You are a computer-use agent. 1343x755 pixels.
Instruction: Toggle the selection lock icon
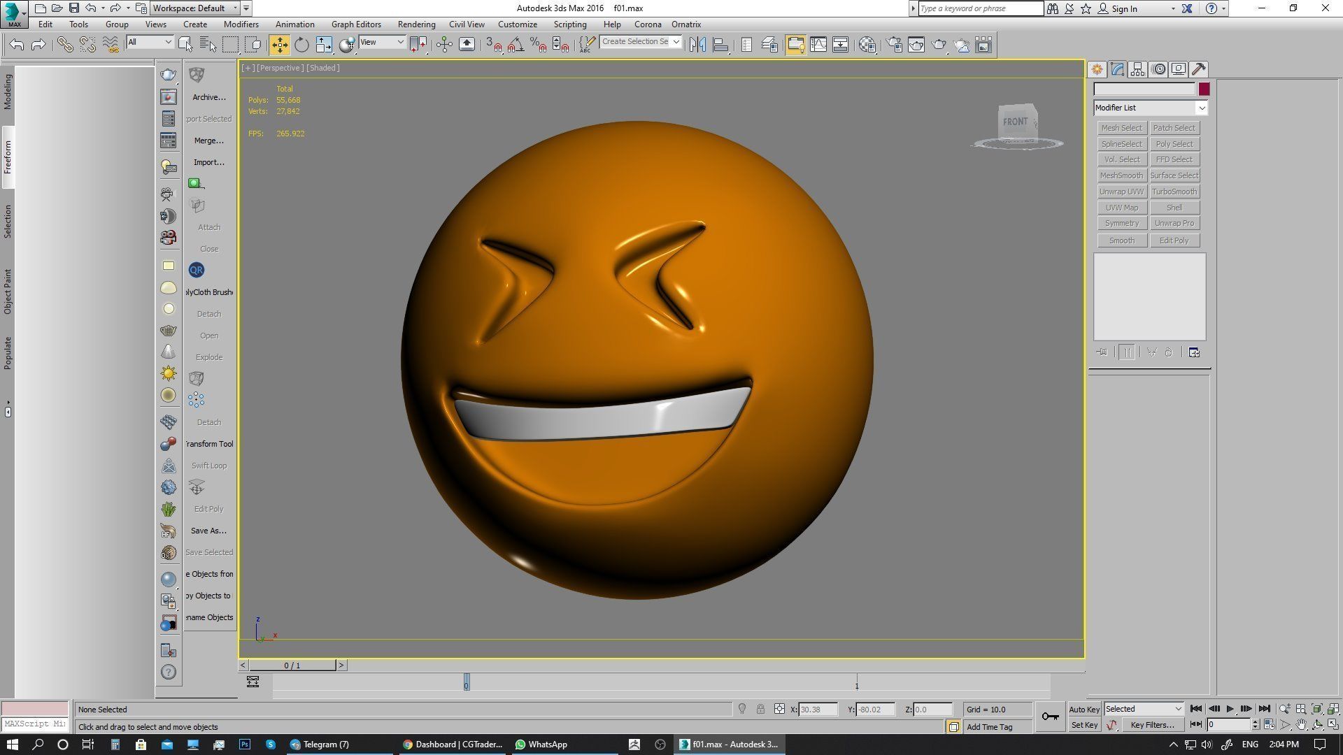[760, 709]
